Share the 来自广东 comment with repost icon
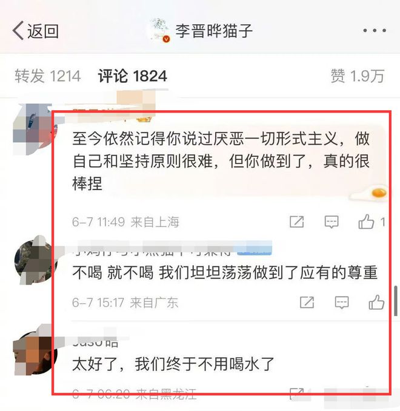 (x=307, y=302)
